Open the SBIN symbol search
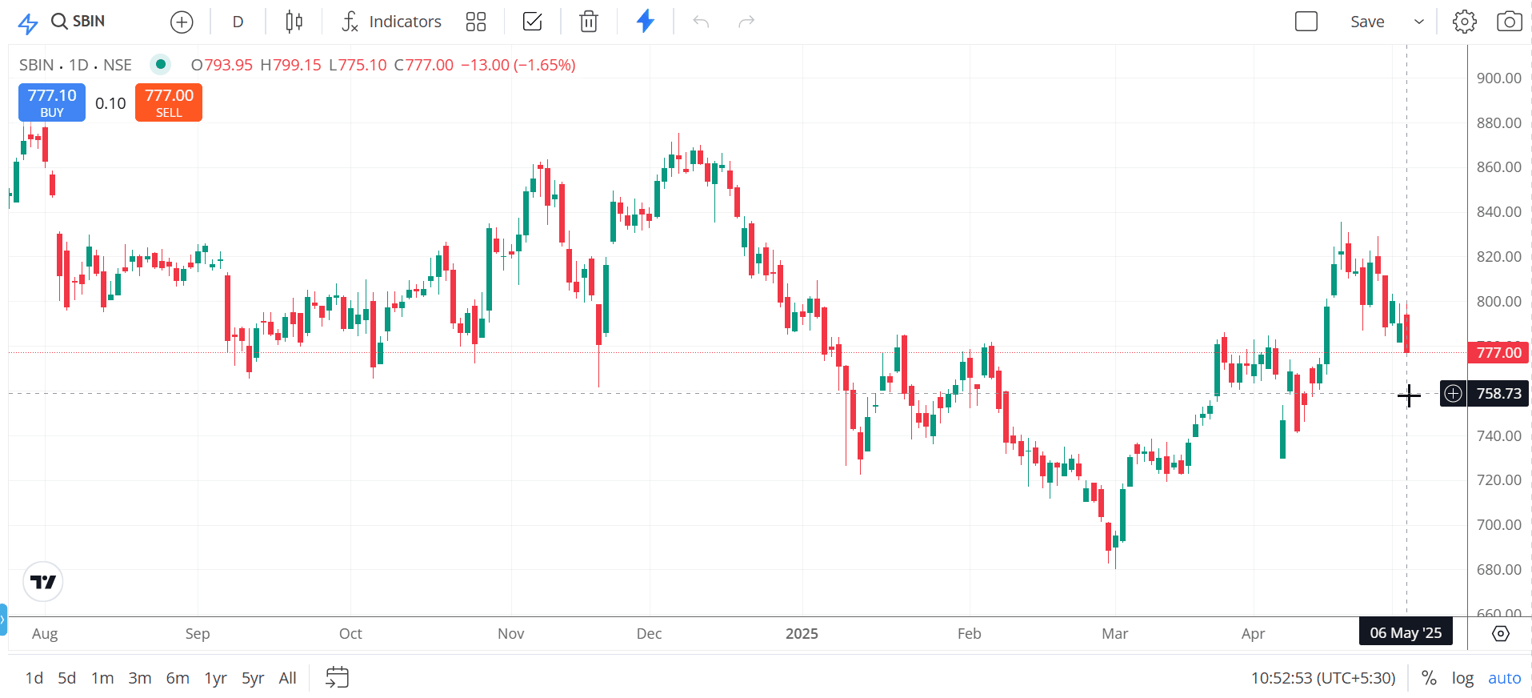 pos(78,22)
